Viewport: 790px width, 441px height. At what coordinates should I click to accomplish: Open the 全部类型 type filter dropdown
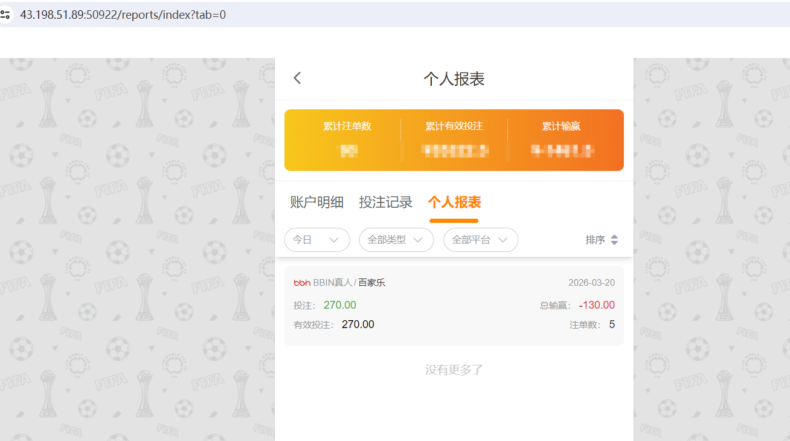(396, 240)
